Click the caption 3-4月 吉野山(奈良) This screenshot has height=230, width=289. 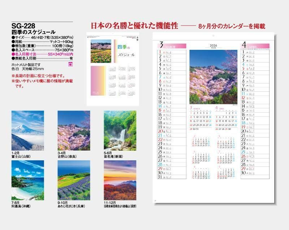click(x=67, y=155)
